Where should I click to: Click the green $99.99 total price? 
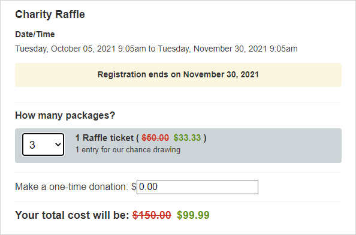193,215
